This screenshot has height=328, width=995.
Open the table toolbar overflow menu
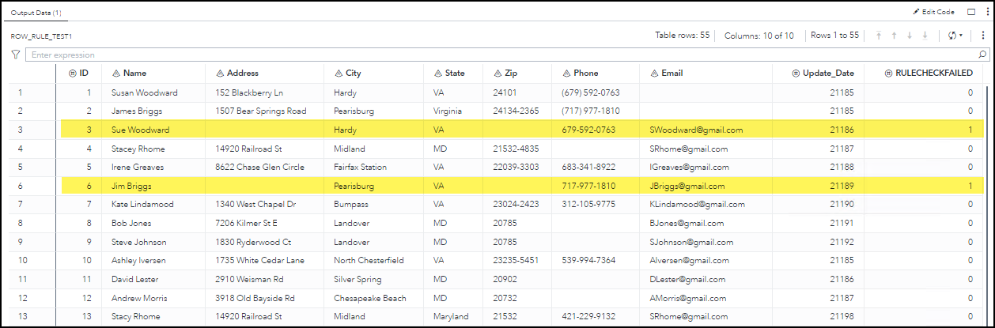point(978,36)
